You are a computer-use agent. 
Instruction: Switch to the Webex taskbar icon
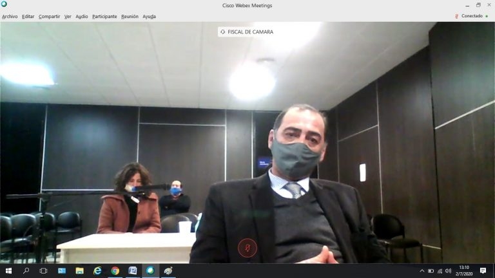150,271
